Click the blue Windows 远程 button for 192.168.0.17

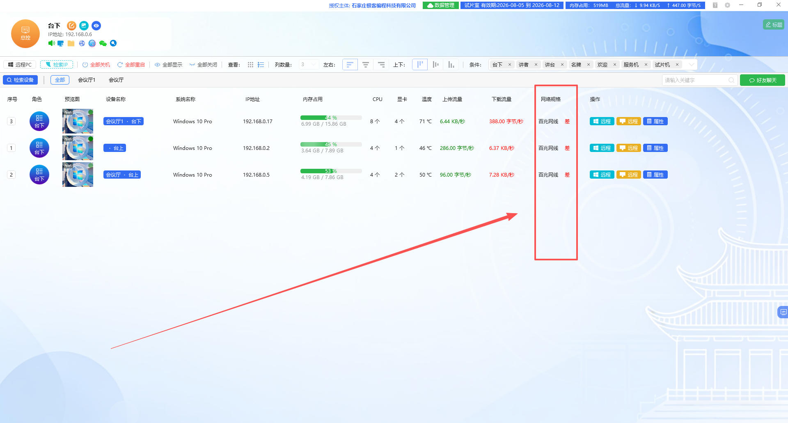(x=602, y=122)
